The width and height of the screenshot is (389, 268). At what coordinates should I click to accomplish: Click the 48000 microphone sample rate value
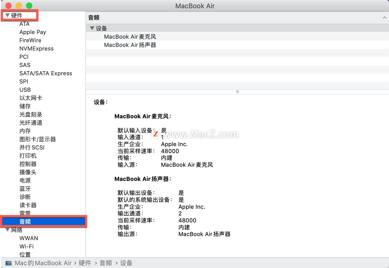pos(170,151)
